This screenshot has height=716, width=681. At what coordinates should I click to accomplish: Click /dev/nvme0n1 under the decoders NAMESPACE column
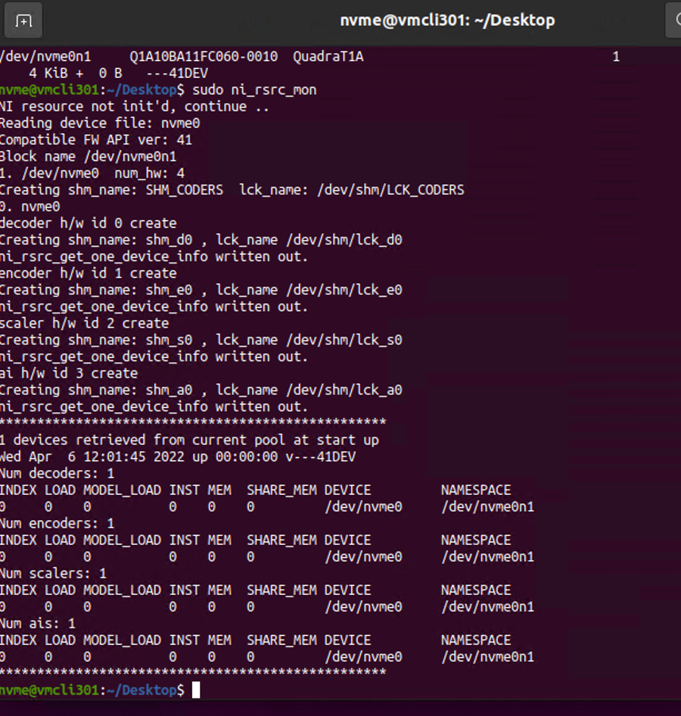(487, 507)
